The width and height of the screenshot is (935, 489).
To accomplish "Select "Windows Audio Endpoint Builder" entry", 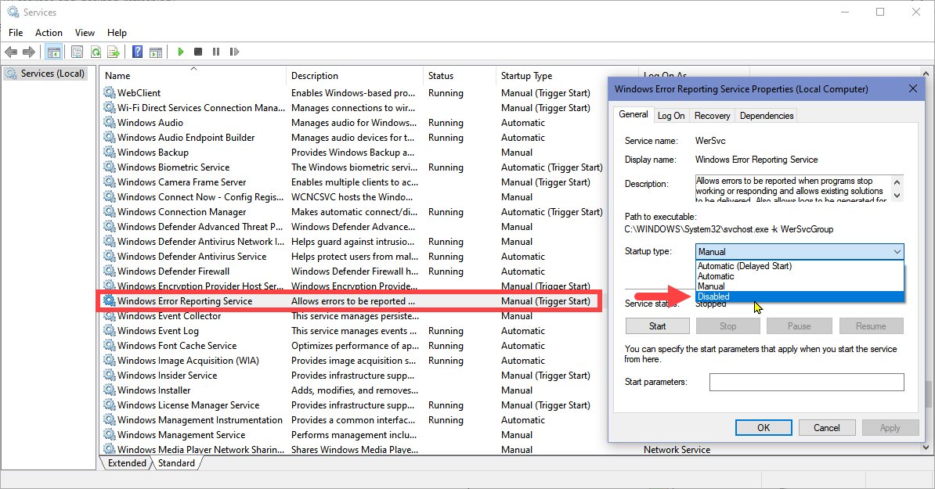I will (x=186, y=138).
